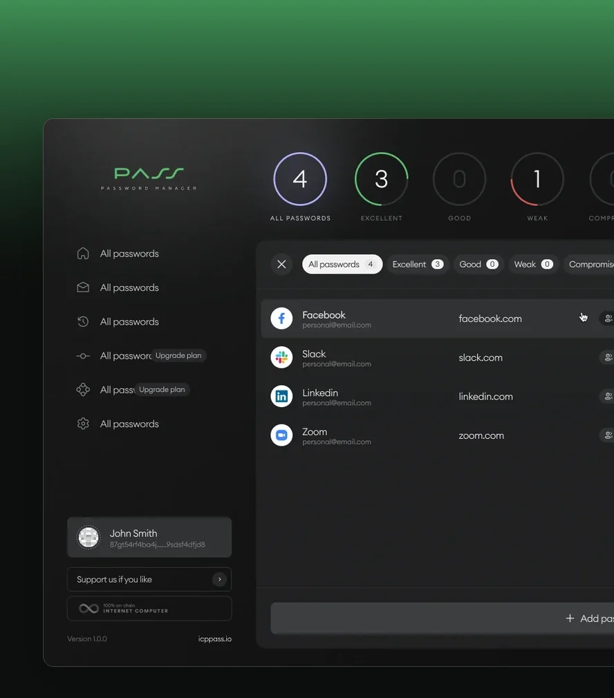
Task: Click the Weak circle showing 1
Action: [x=537, y=179]
